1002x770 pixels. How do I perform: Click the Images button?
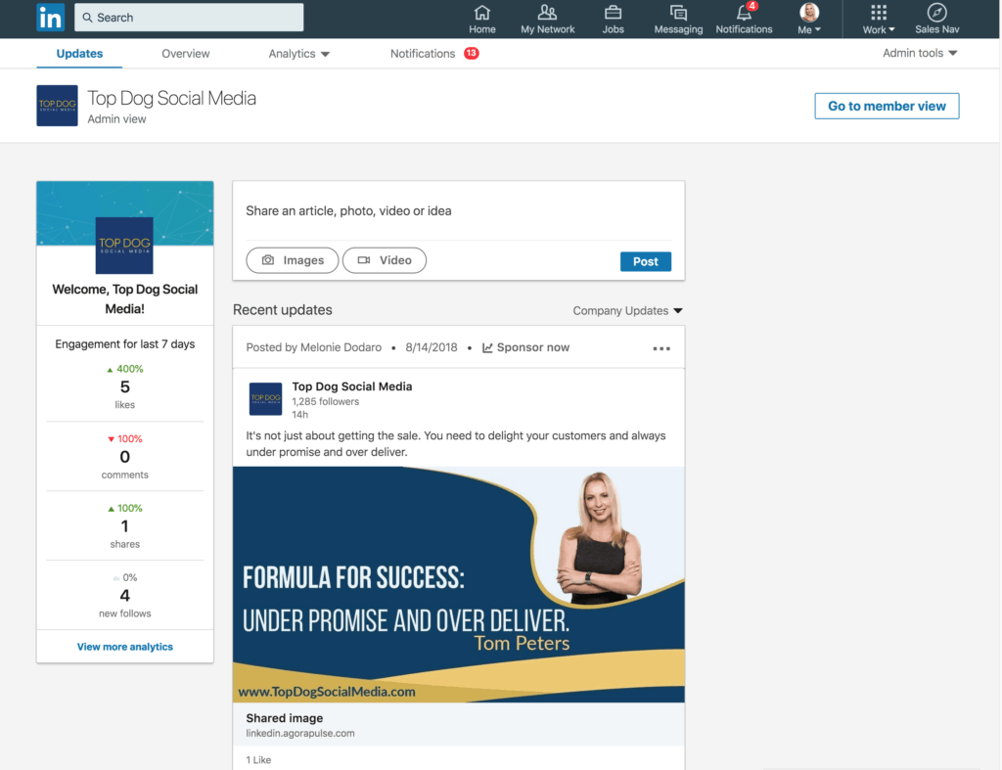tap(292, 260)
